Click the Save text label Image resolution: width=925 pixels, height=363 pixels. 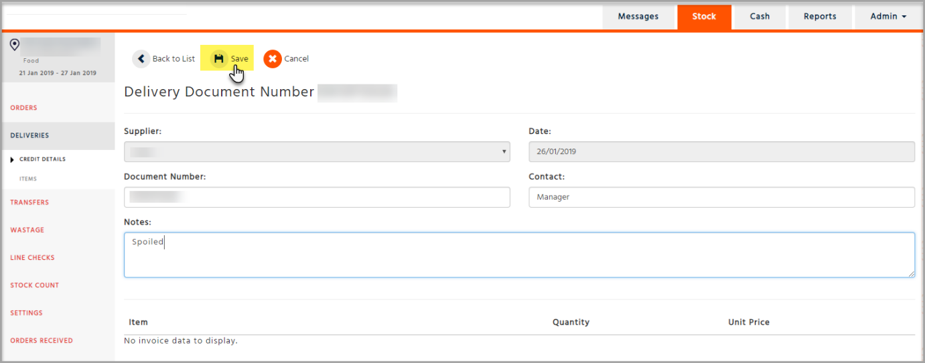[239, 59]
